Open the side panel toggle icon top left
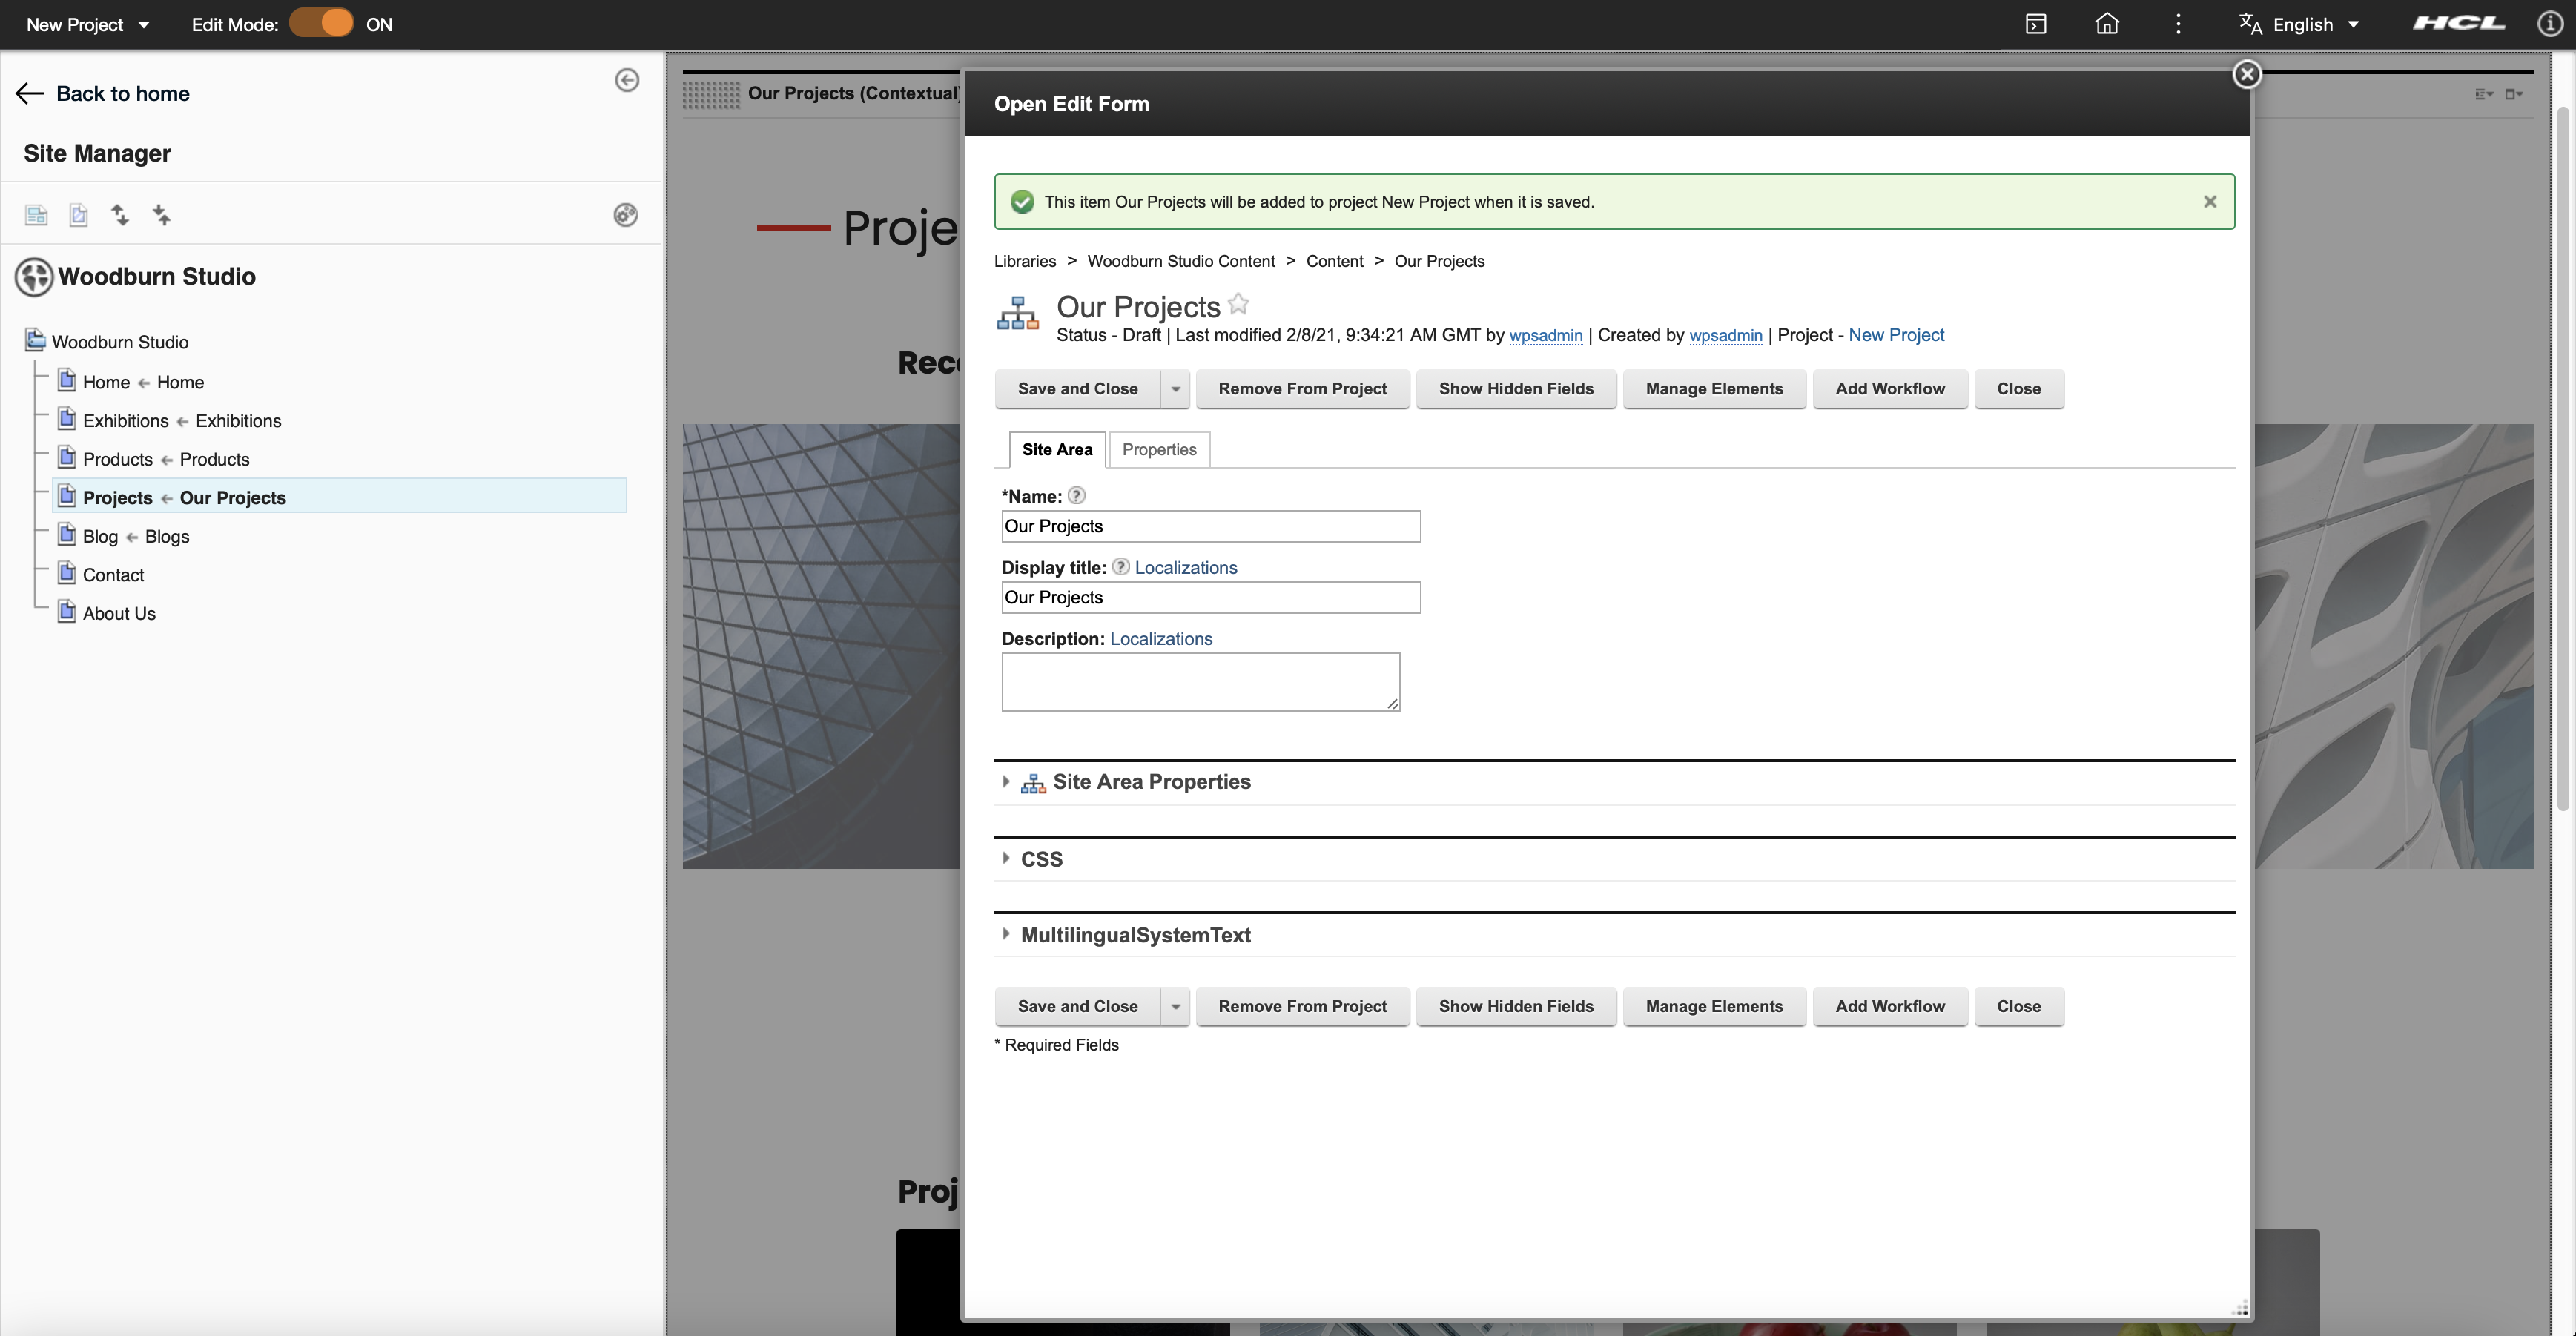The width and height of the screenshot is (2576, 1336). tap(2036, 23)
